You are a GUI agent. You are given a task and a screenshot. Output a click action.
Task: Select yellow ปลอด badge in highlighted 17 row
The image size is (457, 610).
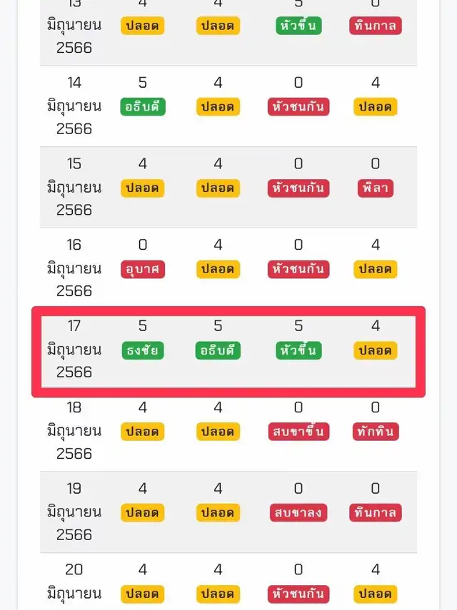point(376,350)
